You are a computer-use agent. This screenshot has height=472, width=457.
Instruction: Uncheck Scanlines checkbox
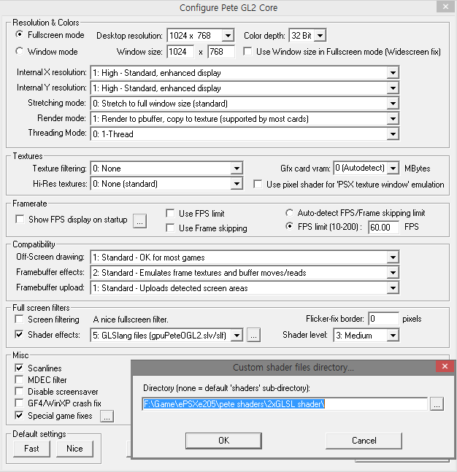click(19, 368)
